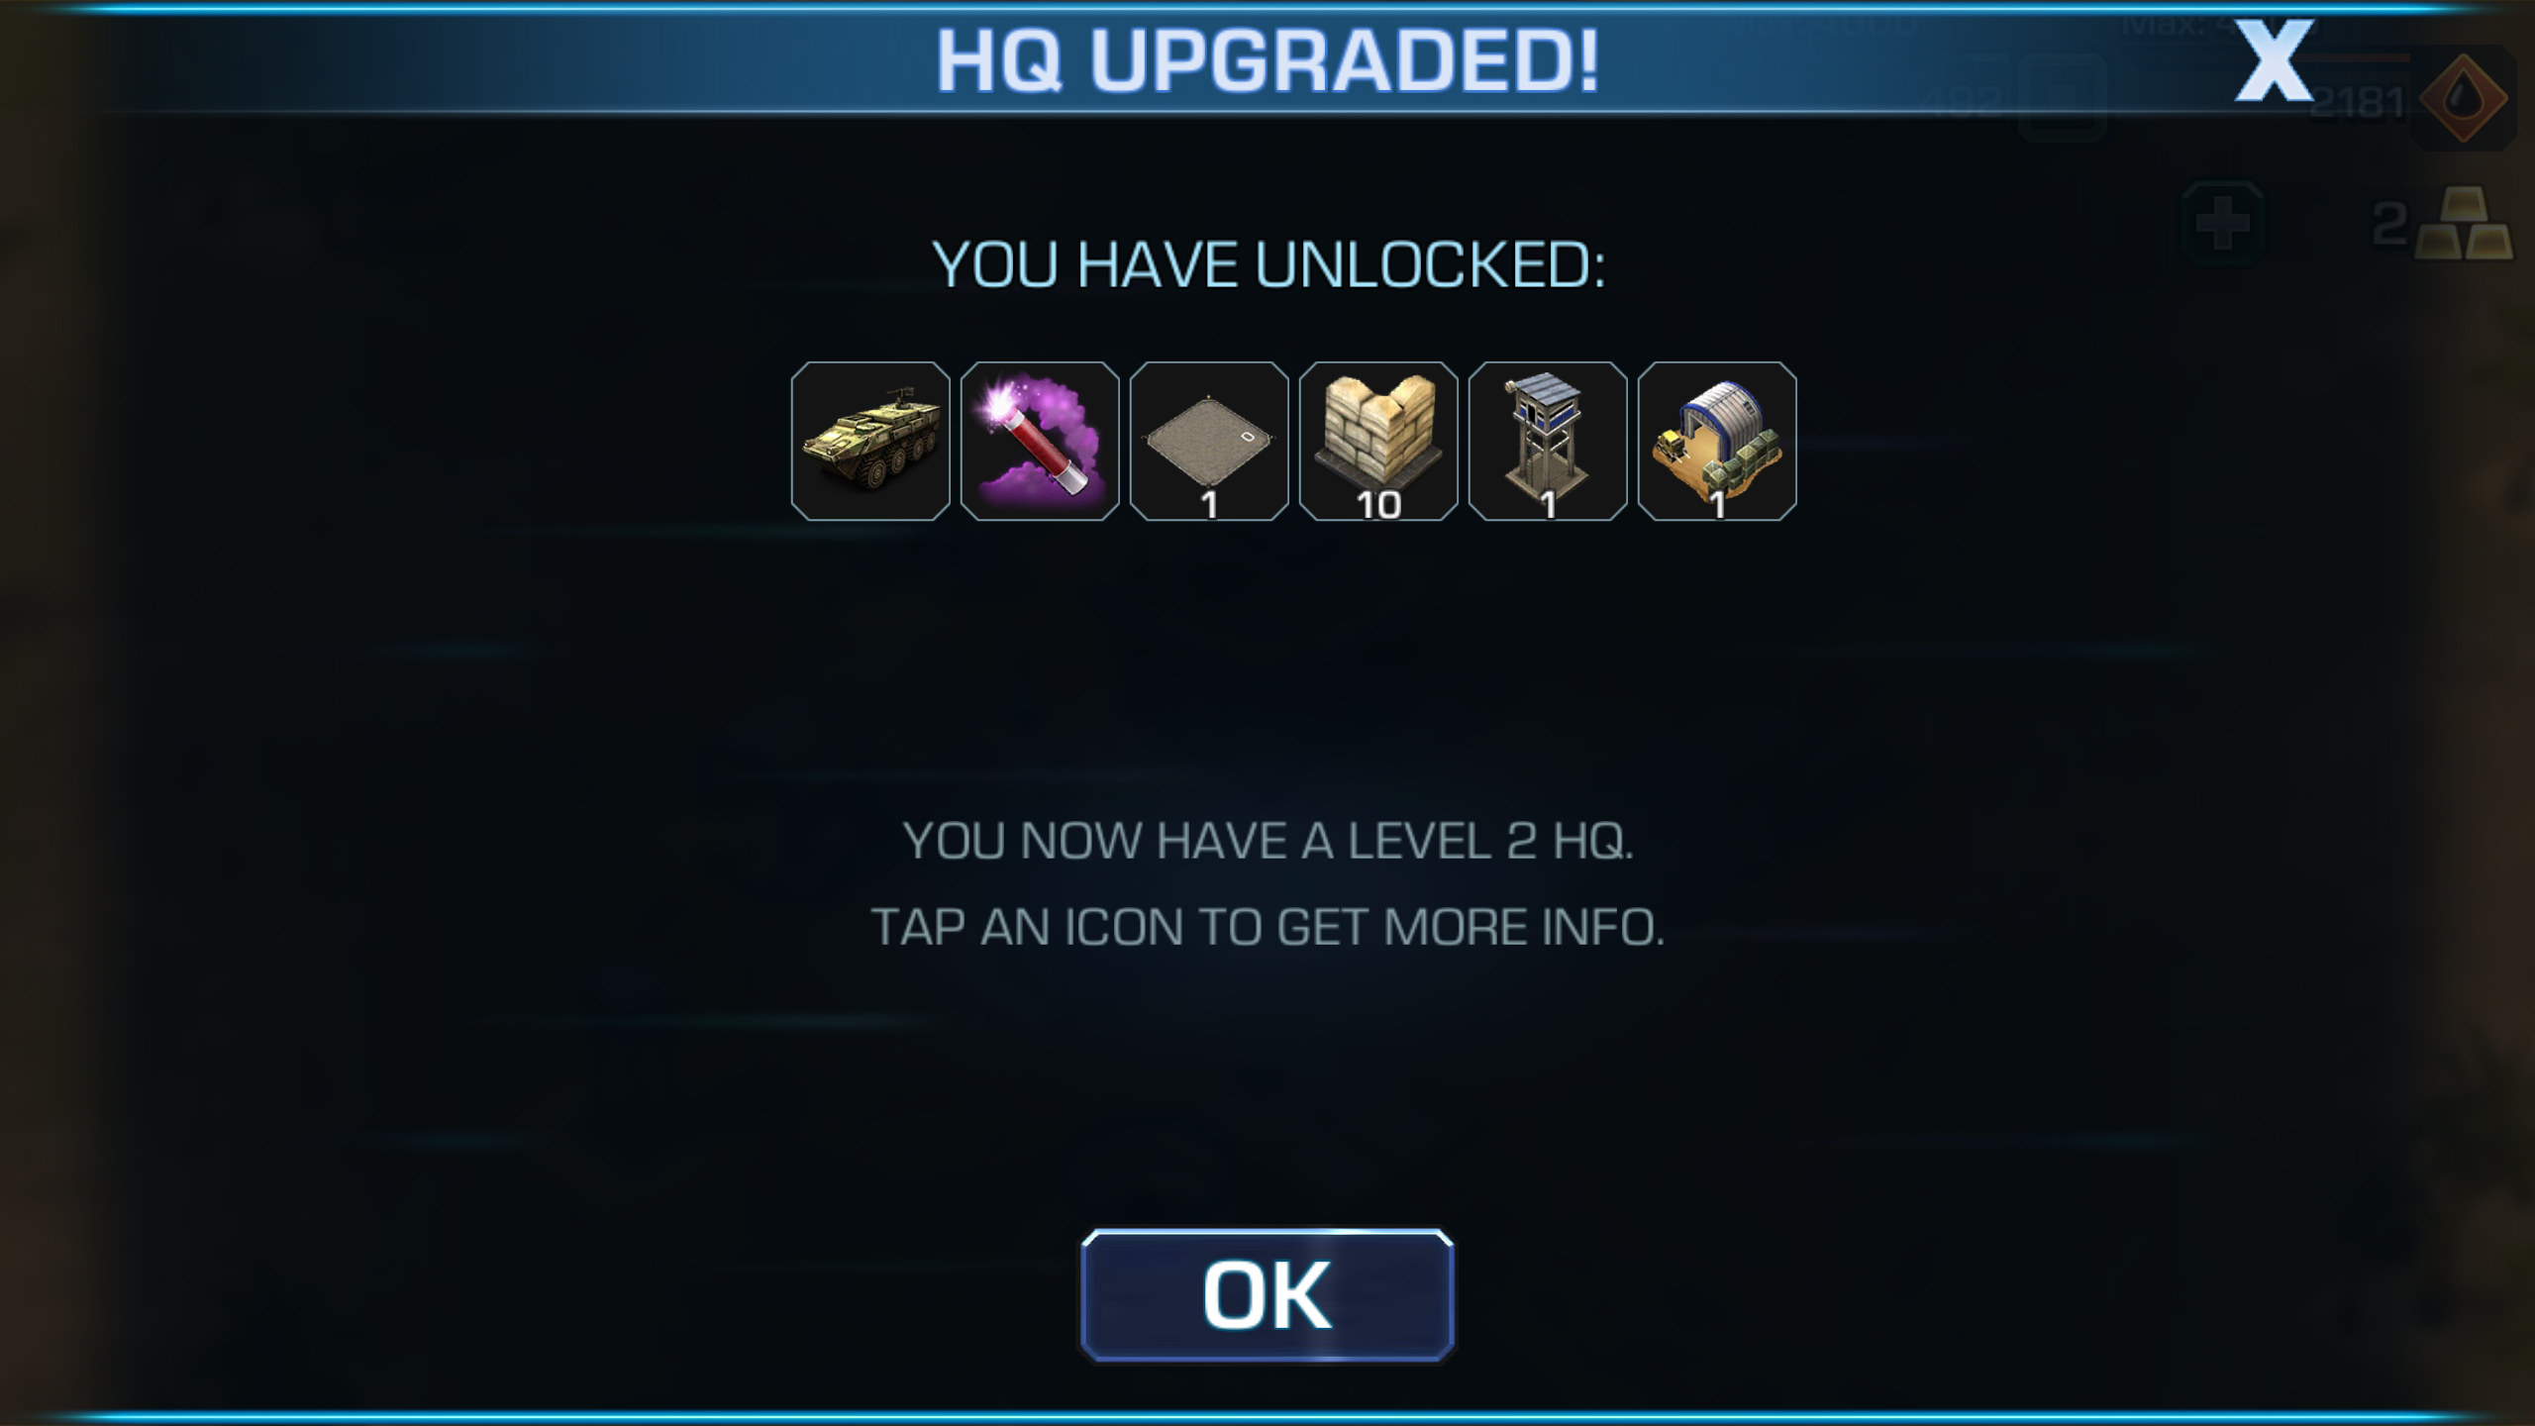The width and height of the screenshot is (2535, 1426).
Task: Tap the gold bars icon
Action: 2464,225
